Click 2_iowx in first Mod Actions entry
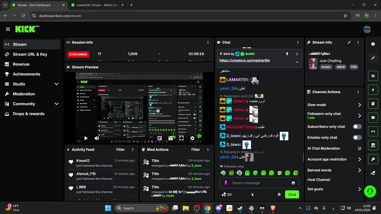This screenshot has width=381, height=214. click(196, 166)
